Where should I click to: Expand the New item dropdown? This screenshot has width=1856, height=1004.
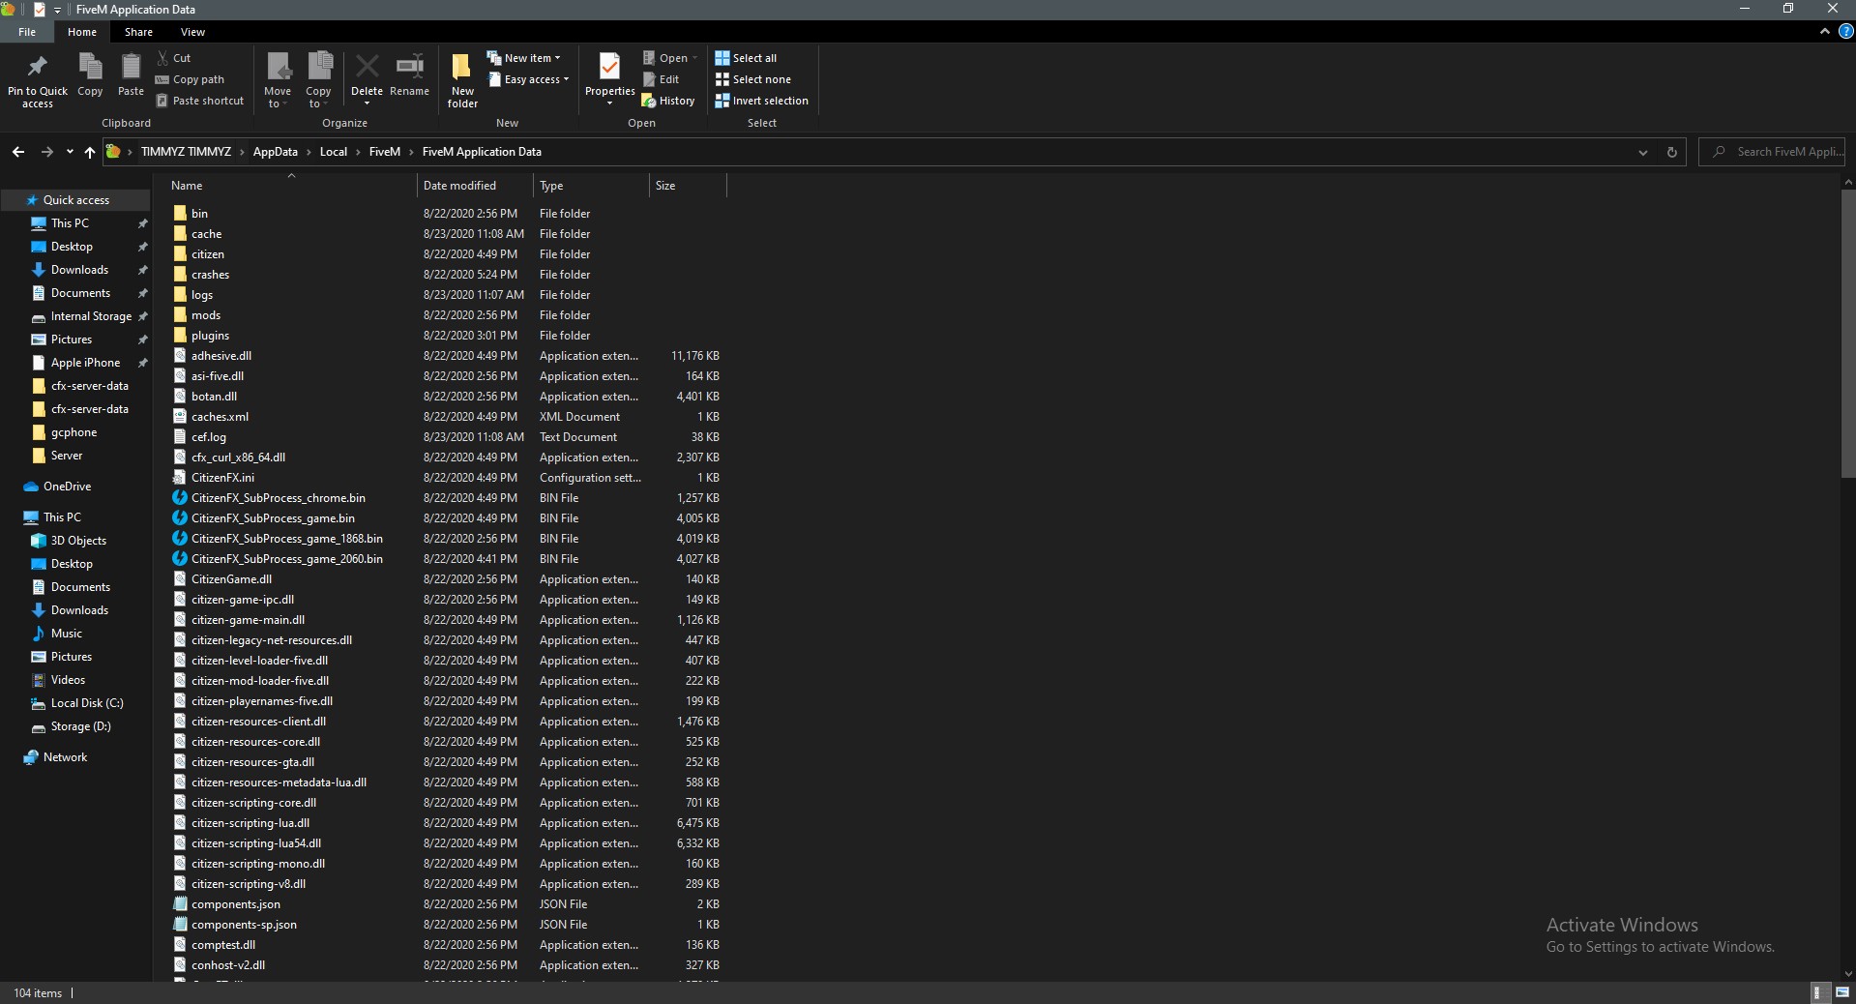525,57
